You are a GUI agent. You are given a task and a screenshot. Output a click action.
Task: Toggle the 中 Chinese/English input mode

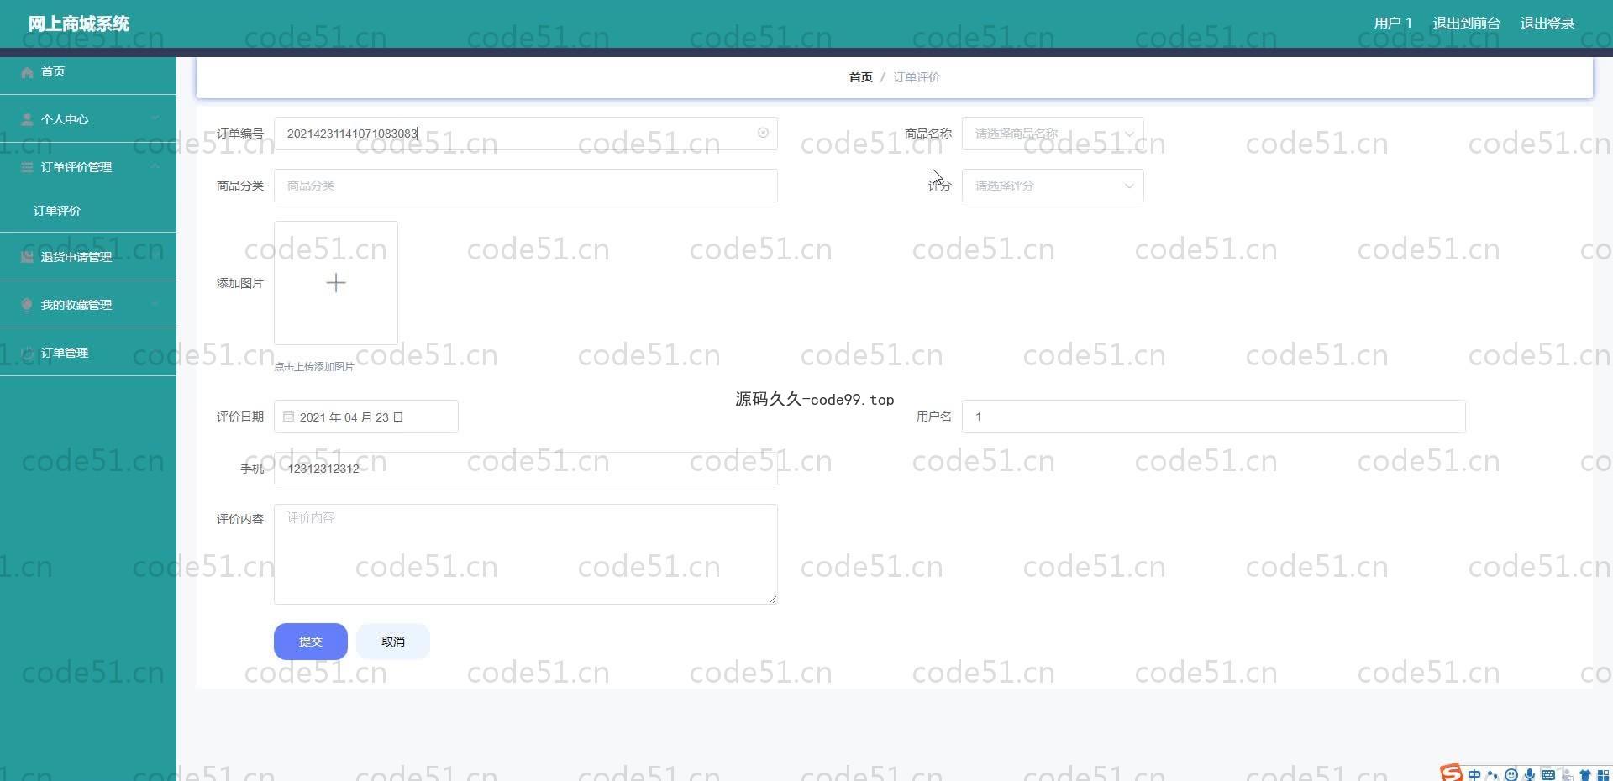tap(1474, 774)
